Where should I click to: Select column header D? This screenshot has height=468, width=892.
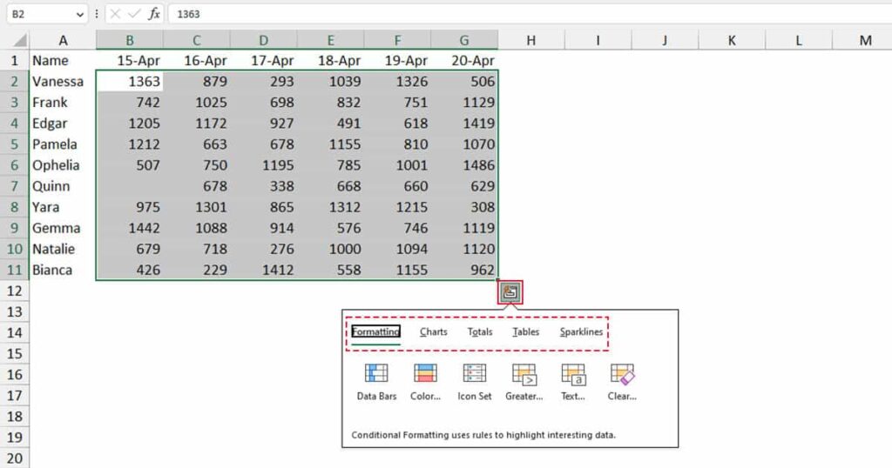[x=263, y=40]
